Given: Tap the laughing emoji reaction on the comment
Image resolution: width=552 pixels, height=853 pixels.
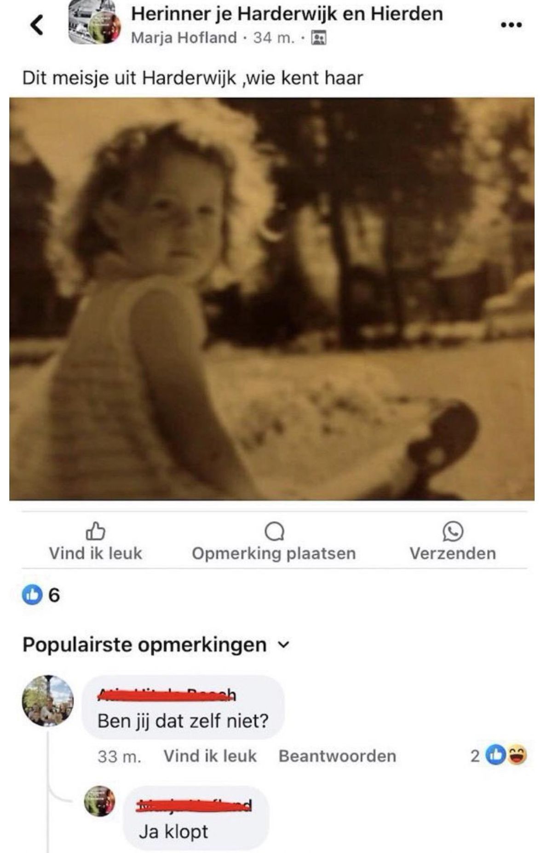Looking at the screenshot, I should pyautogui.click(x=517, y=756).
